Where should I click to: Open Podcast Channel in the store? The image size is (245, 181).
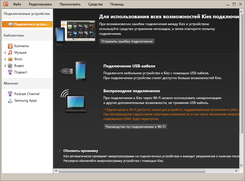(27, 94)
